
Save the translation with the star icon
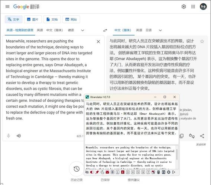pyautogui.click(x=202, y=41)
